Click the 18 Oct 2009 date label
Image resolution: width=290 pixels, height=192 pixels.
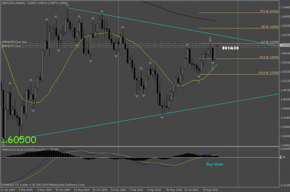tap(100, 190)
